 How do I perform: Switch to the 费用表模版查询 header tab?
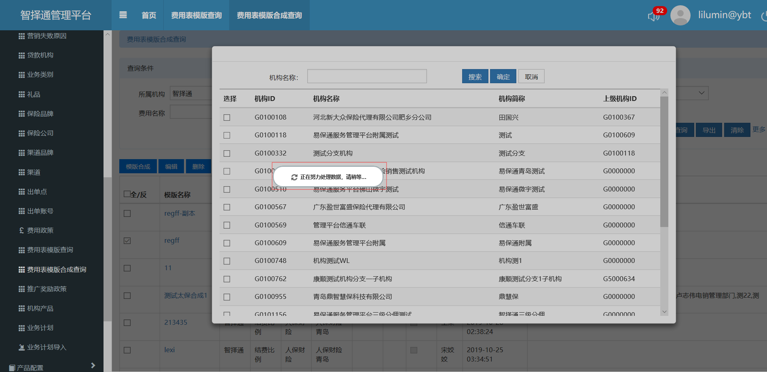click(x=197, y=15)
